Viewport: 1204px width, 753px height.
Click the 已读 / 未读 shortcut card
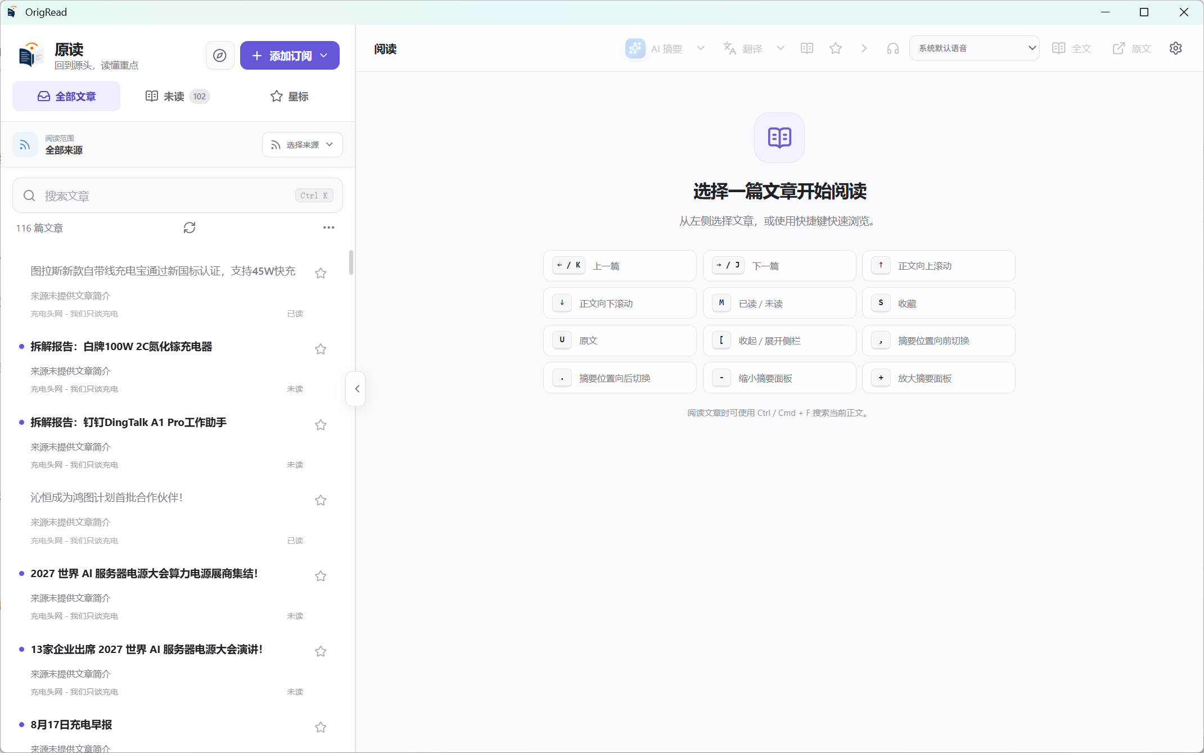[779, 303]
